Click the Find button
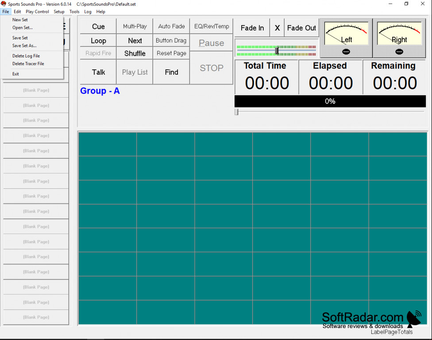432x340 pixels. [x=171, y=72]
